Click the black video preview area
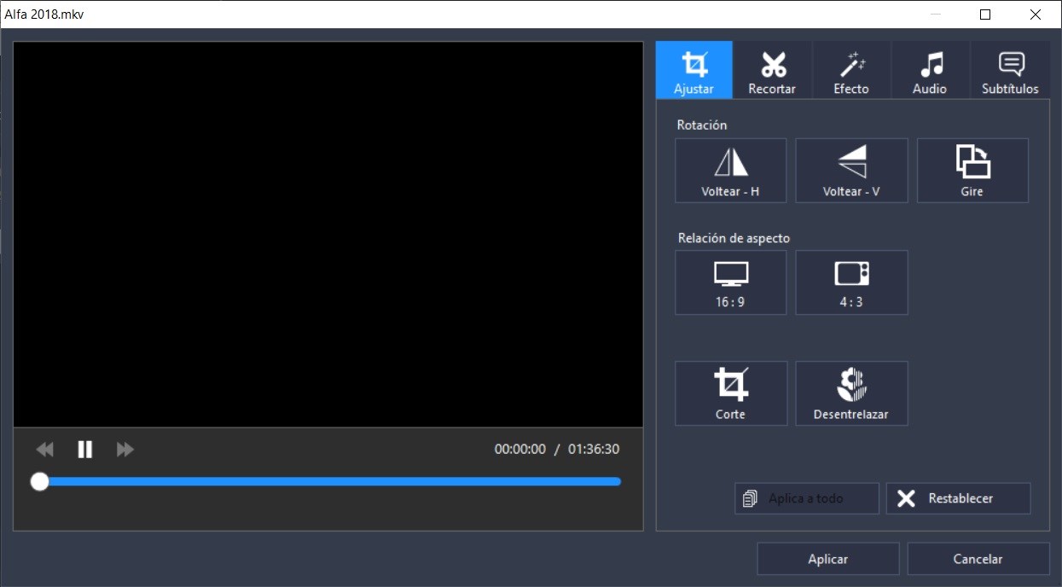Image resolution: width=1062 pixels, height=587 pixels. (x=328, y=234)
